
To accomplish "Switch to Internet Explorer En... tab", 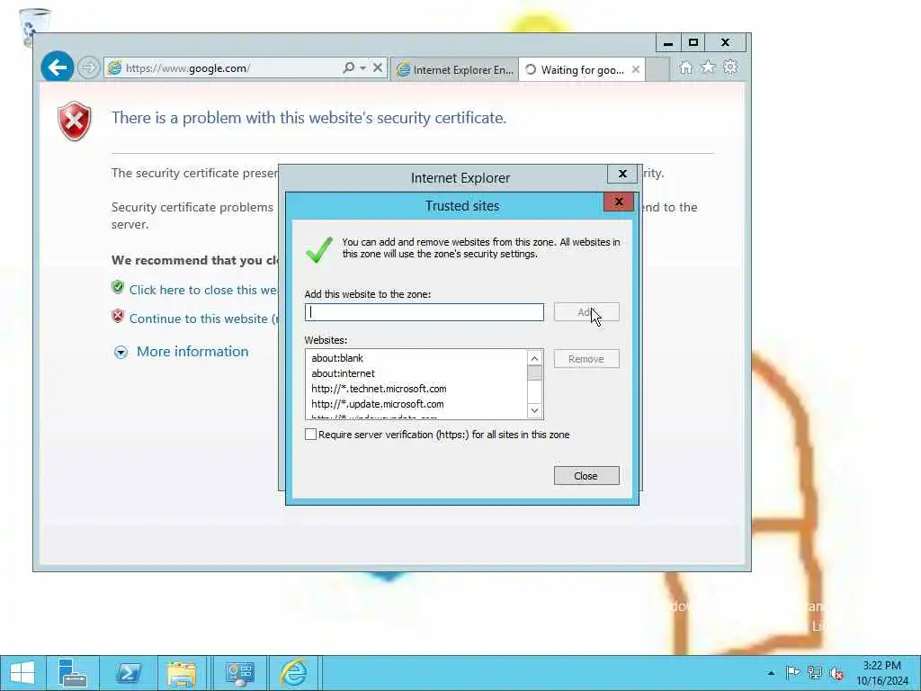I will coord(454,70).
